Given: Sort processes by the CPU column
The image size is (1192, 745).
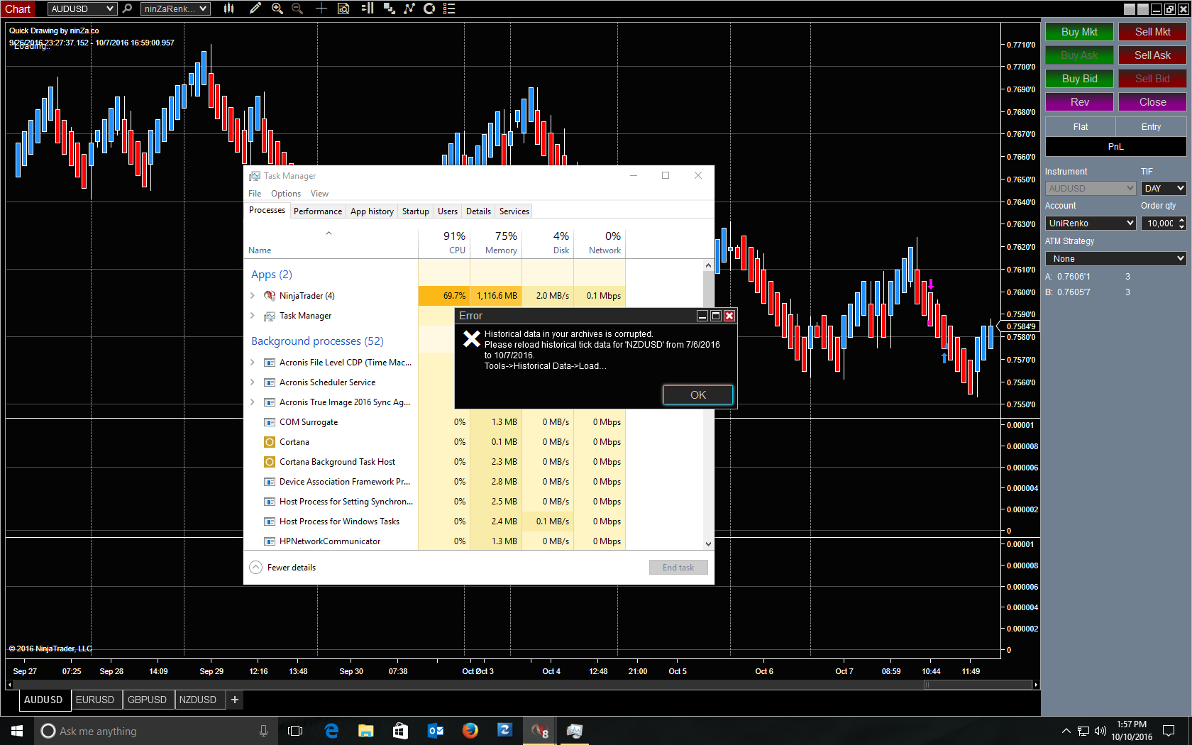Looking at the screenshot, I should pyautogui.click(x=444, y=242).
